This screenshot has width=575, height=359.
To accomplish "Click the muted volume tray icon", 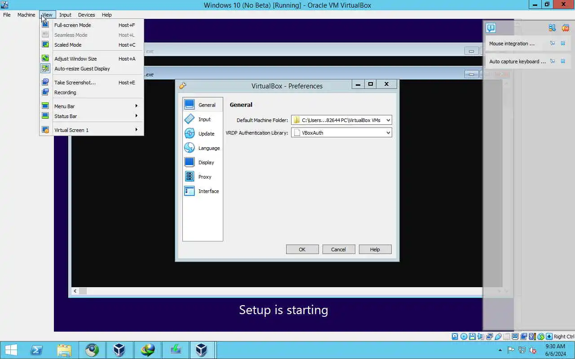I will (x=533, y=350).
